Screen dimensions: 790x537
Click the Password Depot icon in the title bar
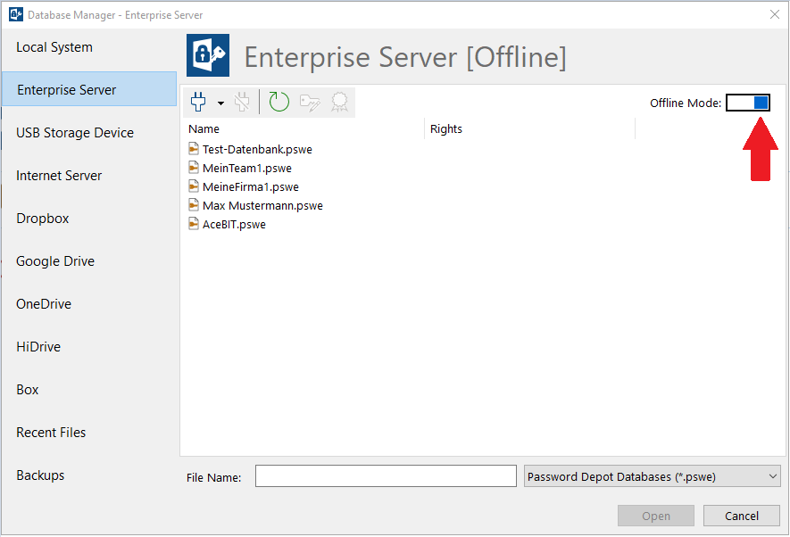[x=15, y=14]
